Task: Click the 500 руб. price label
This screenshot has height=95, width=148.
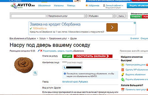Action: [67, 56]
